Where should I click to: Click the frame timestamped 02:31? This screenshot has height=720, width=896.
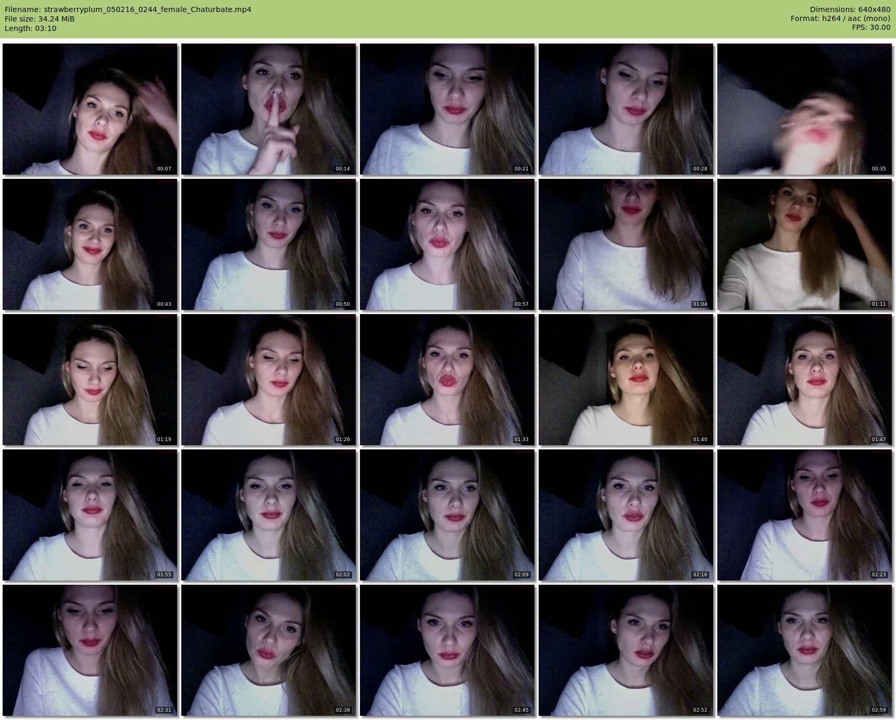(90, 650)
